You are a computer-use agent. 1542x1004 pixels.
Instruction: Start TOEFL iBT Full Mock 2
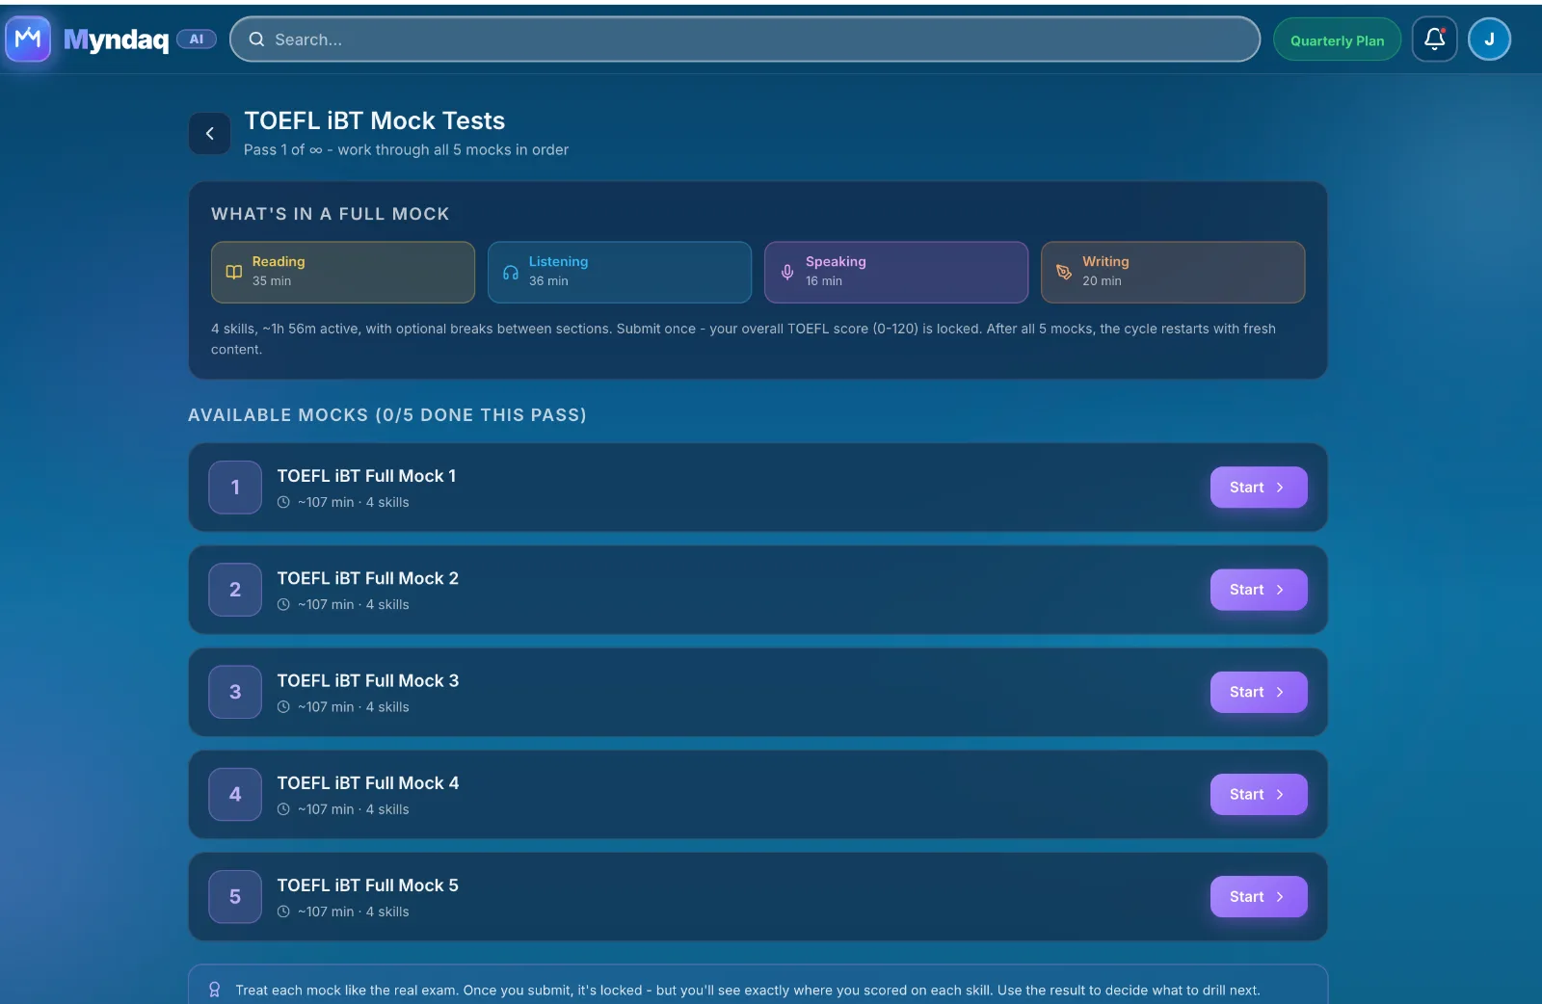click(x=1259, y=590)
